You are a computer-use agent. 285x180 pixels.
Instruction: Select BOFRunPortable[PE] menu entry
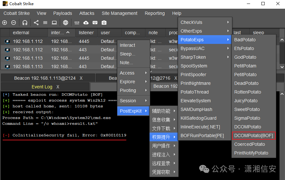[205, 135]
